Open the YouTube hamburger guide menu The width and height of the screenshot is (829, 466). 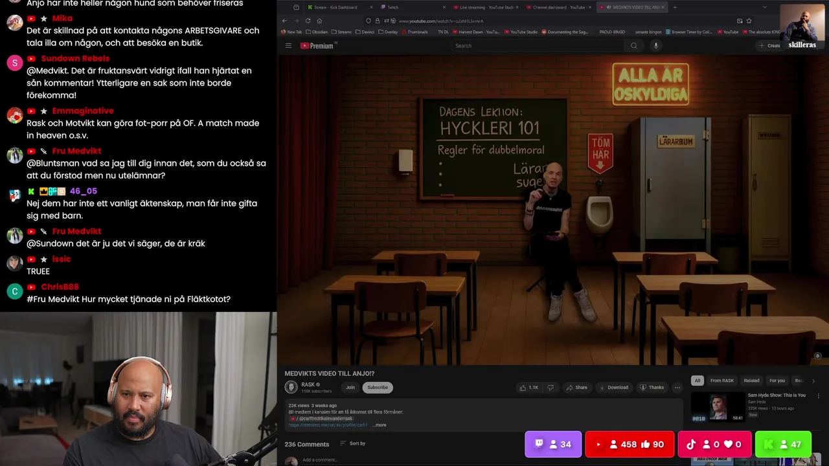point(289,45)
